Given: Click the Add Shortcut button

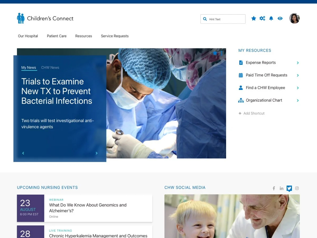Looking at the screenshot, I should (251, 113).
